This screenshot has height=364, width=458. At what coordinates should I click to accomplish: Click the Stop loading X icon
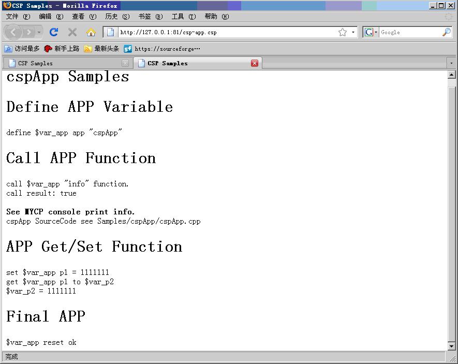point(72,32)
